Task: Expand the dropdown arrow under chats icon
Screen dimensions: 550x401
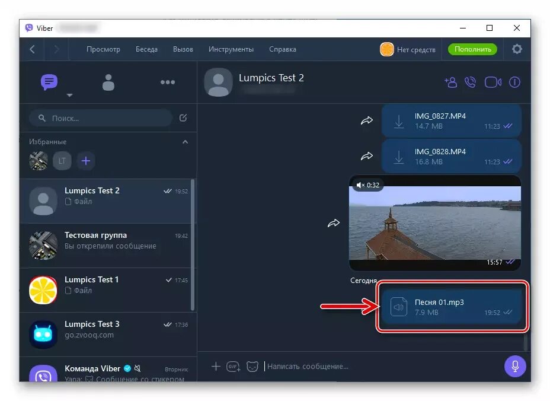Action: tap(69, 95)
